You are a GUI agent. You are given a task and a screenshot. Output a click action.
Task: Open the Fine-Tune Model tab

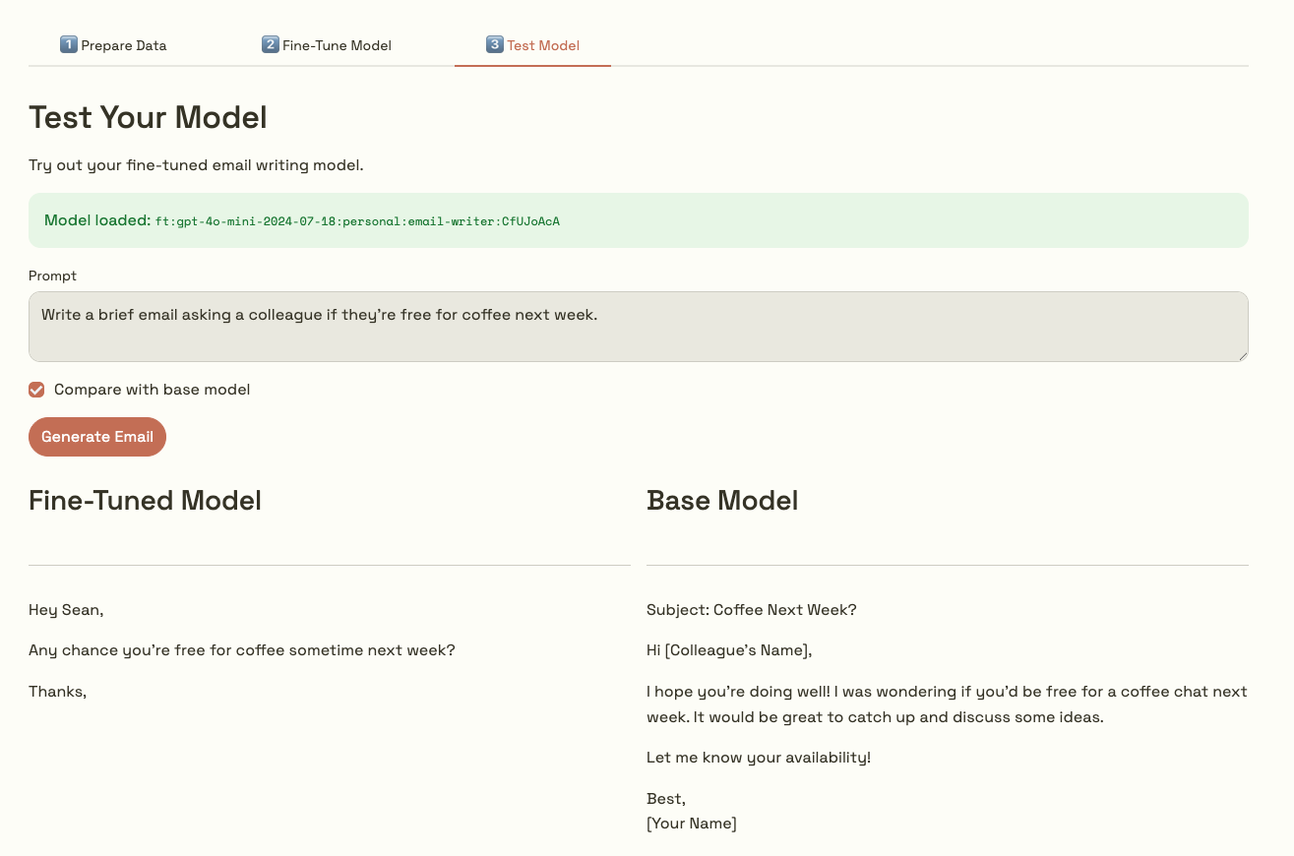click(327, 45)
